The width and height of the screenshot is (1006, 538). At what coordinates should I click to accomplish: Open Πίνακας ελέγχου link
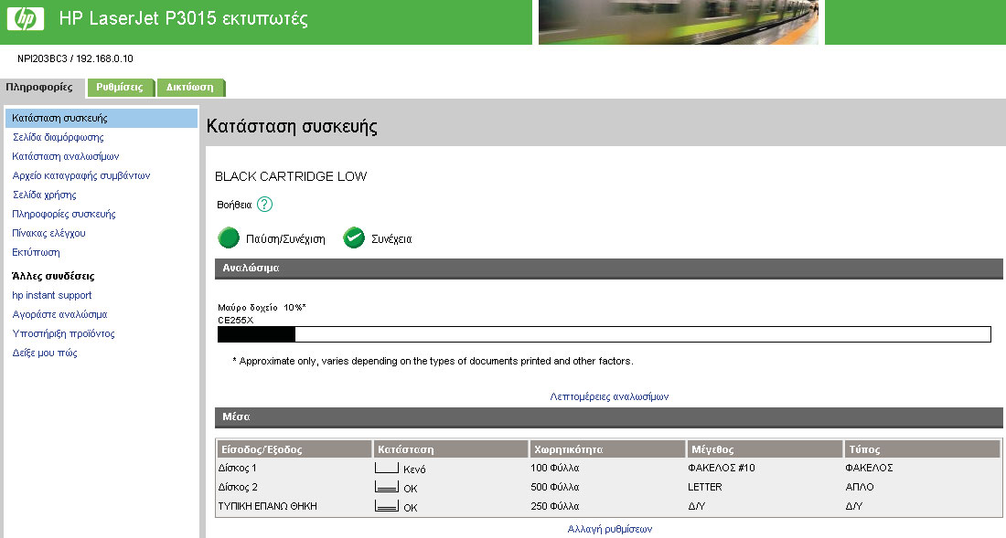pyautogui.click(x=48, y=233)
